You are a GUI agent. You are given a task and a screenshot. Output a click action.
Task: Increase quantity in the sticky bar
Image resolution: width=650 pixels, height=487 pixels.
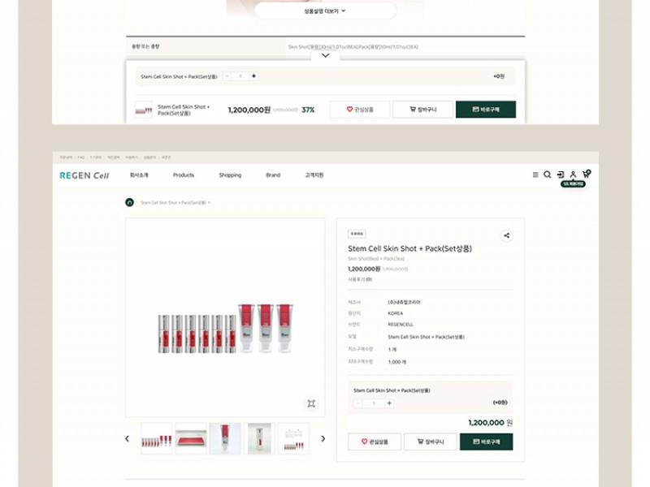point(254,76)
